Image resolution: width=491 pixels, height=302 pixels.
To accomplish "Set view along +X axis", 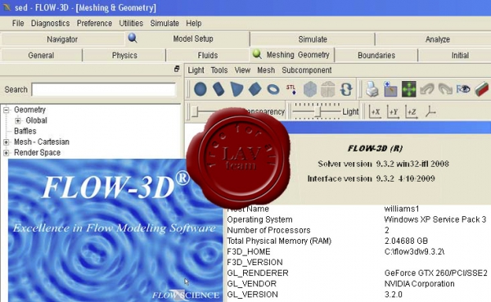I will coord(375,112).
